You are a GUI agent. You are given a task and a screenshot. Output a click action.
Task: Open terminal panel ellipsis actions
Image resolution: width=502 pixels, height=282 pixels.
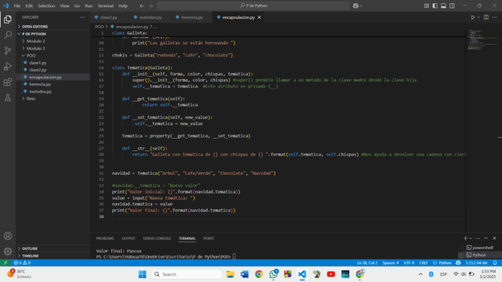478,238
